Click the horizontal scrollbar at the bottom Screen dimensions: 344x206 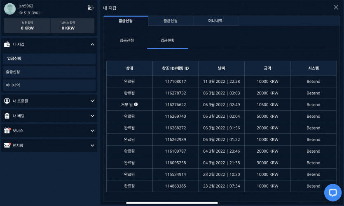coord(172,203)
